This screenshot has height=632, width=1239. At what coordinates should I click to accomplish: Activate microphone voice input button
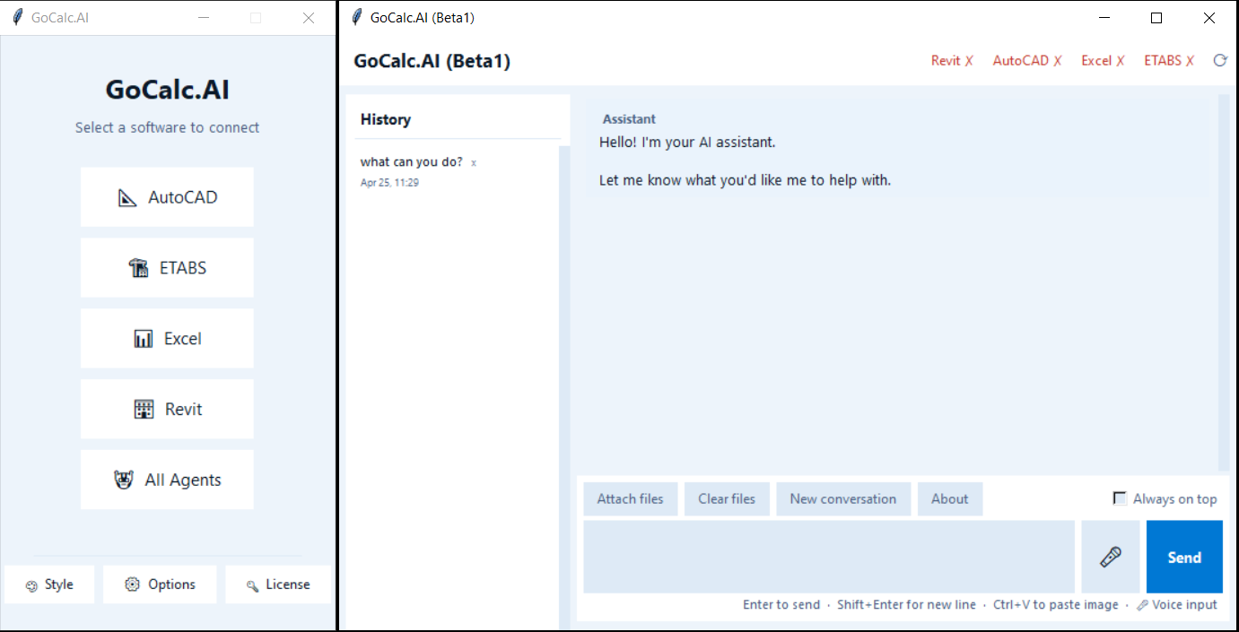(x=1111, y=557)
